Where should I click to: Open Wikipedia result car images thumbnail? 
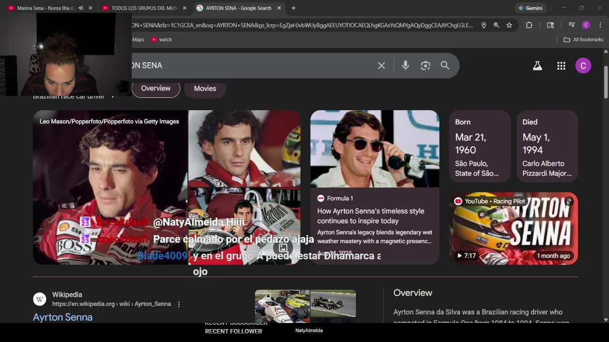point(305,306)
